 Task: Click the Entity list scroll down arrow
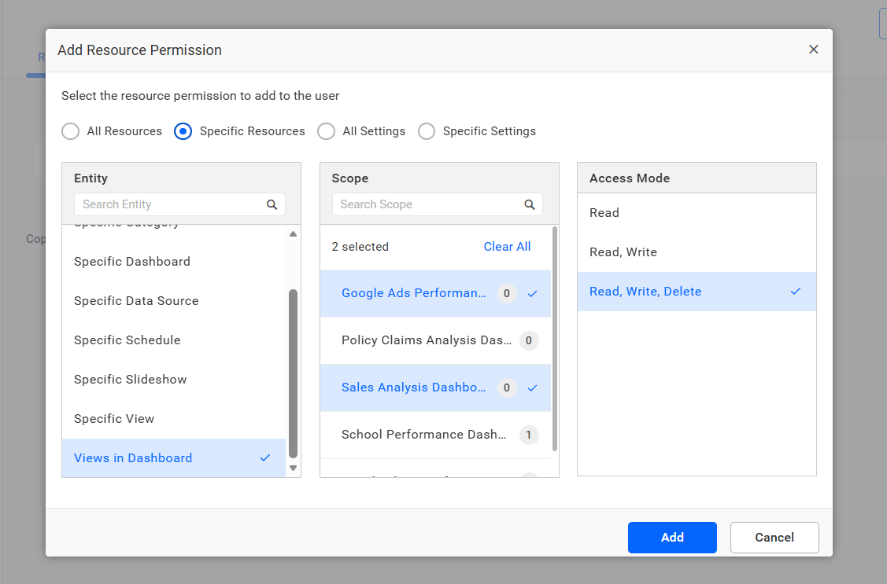293,468
